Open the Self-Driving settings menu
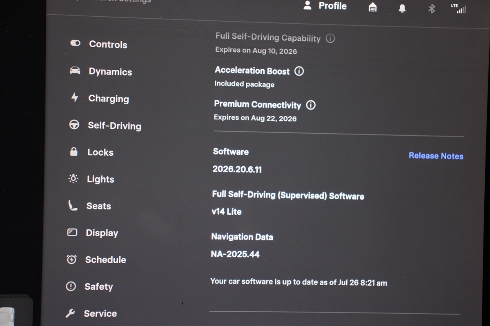 click(x=105, y=126)
